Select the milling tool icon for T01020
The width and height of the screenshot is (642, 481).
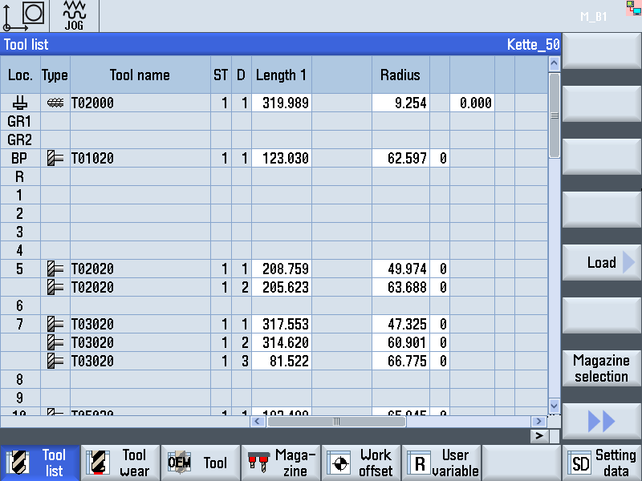[55, 159]
